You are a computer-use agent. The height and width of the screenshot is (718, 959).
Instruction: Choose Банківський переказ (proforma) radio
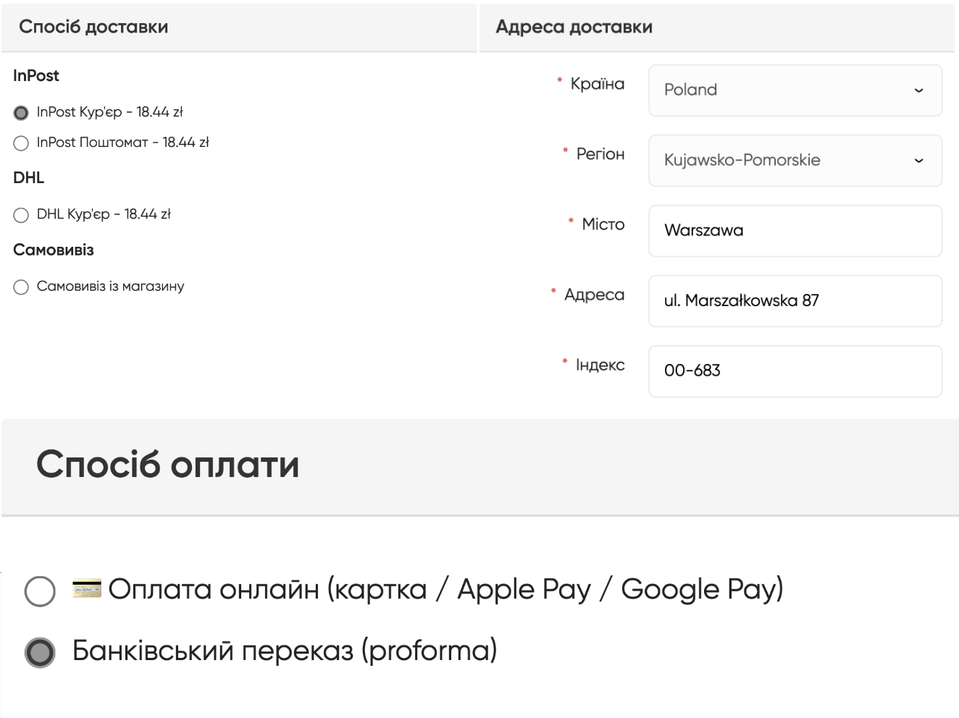[40, 652]
